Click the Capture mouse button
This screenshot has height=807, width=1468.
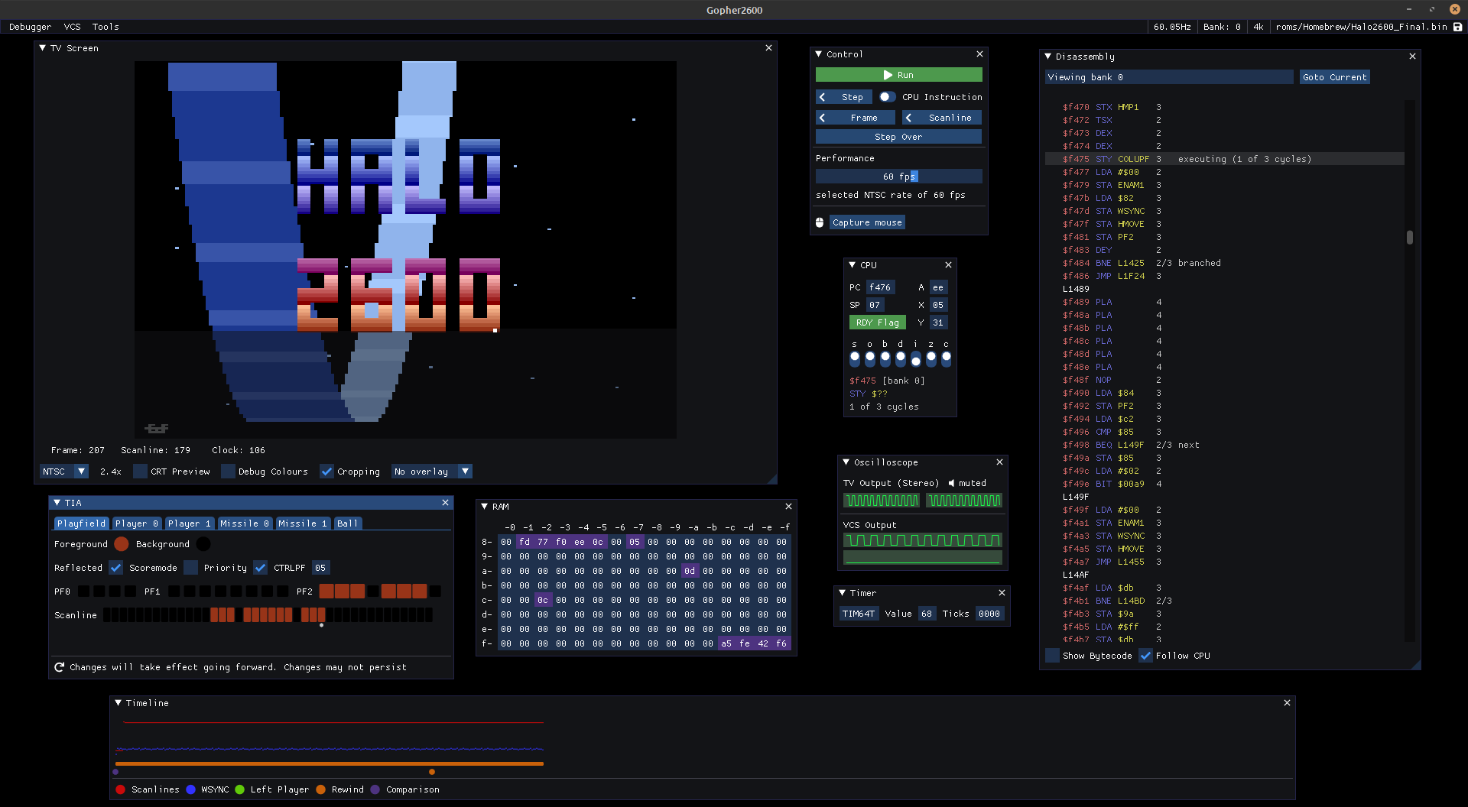point(867,222)
